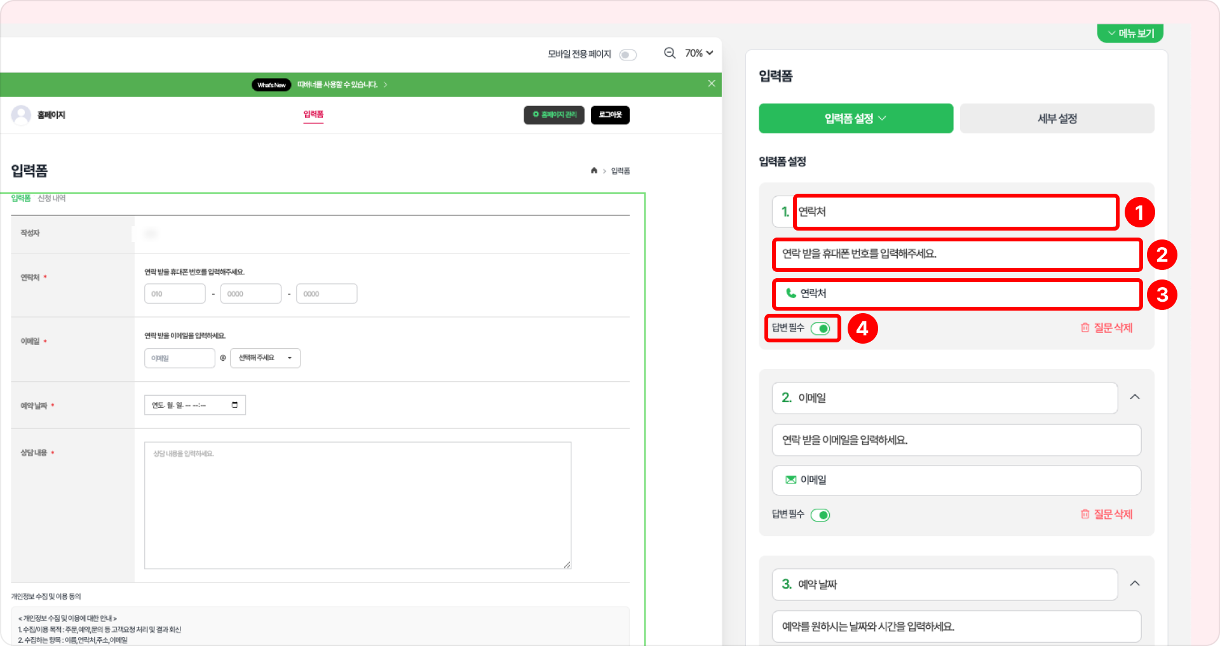1220x646 pixels.
Task: Click the 010 phone prefix field
Action: [x=175, y=293]
